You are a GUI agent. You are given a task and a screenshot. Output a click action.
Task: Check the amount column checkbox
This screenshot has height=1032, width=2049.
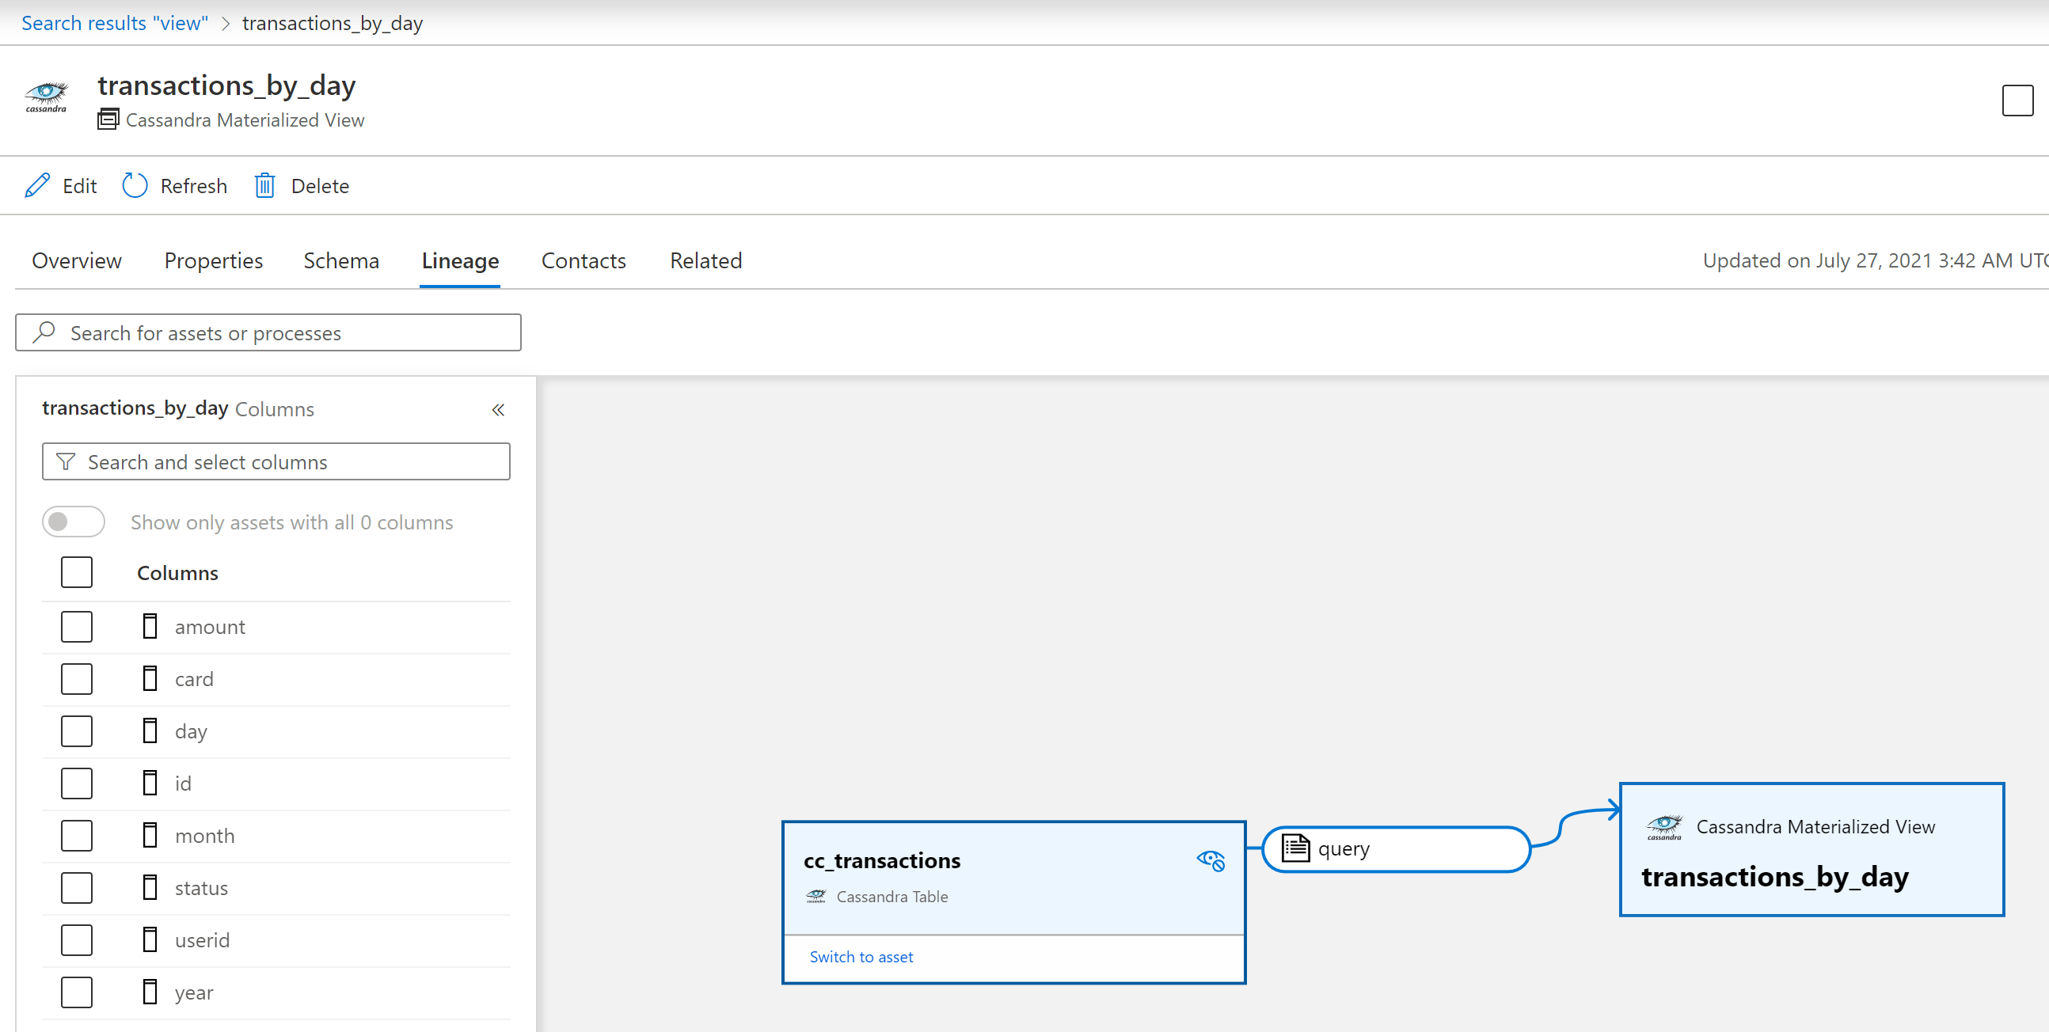(75, 627)
